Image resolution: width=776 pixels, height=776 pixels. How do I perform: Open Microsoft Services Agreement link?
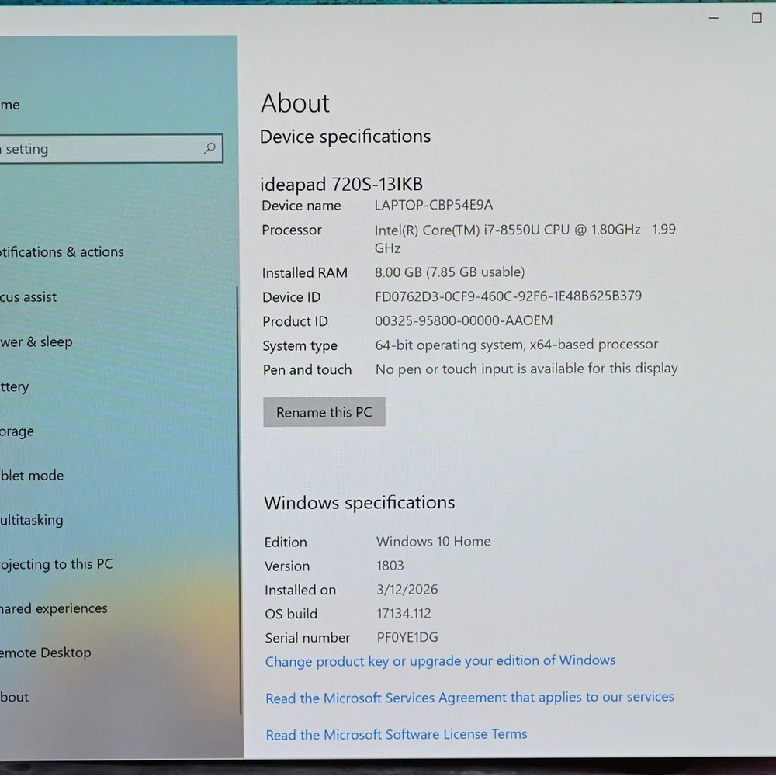click(469, 698)
